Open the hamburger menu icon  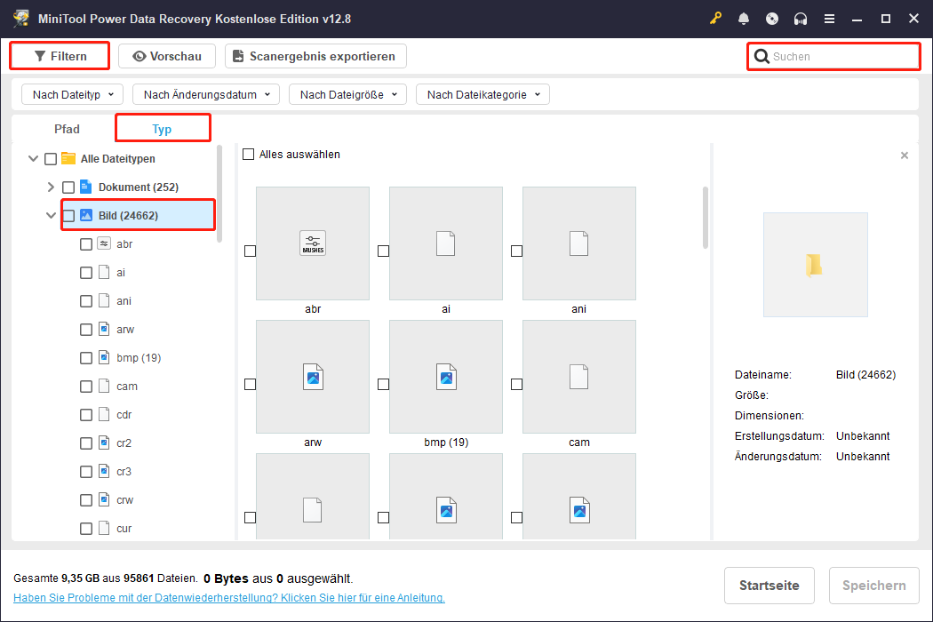pos(829,19)
